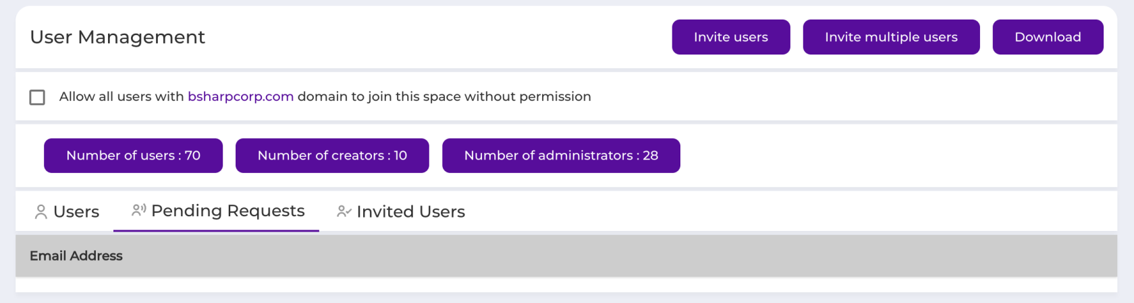Click Number of administrators: 28 badge
Image resolution: width=1134 pixels, height=303 pixels.
pyautogui.click(x=561, y=156)
